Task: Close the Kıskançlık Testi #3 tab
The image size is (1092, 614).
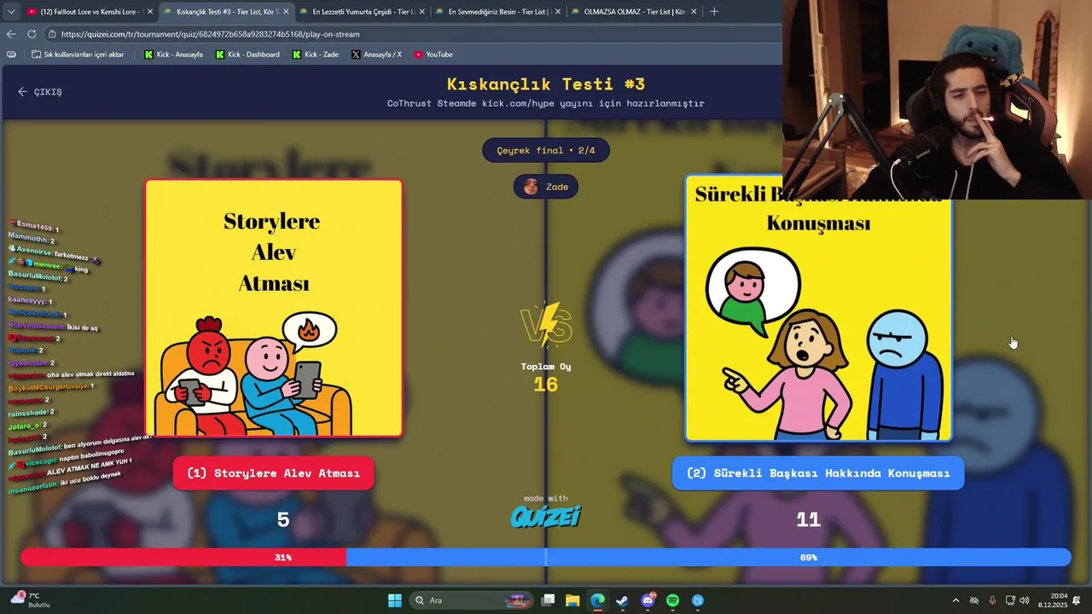Action: (286, 11)
